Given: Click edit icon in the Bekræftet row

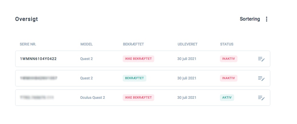Looking at the screenshot, I should tap(261, 78).
